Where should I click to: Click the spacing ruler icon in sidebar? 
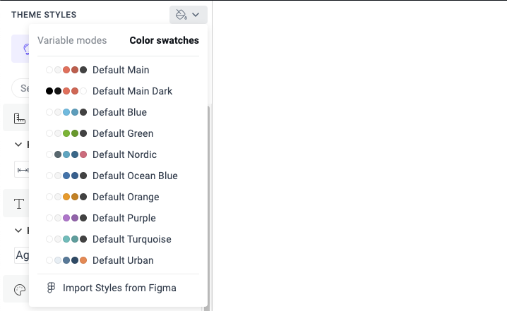click(19, 119)
